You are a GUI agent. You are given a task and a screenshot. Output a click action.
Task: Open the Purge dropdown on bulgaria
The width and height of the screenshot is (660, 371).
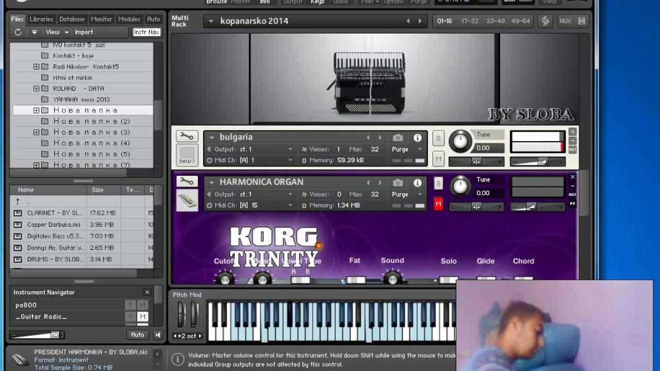click(406, 149)
